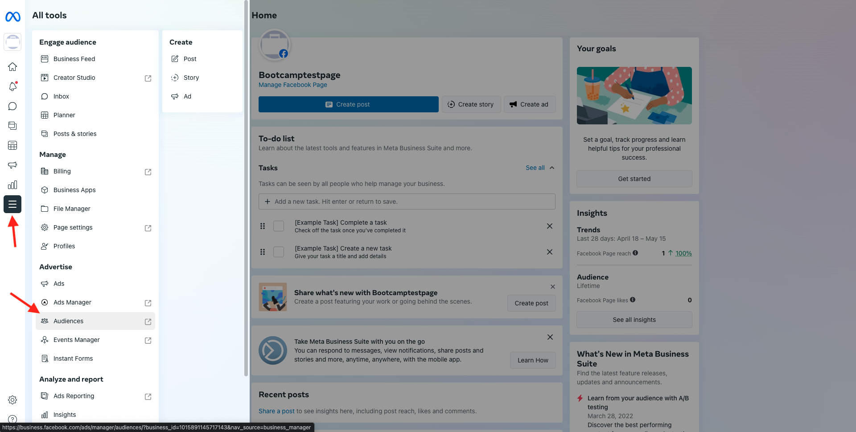Click the Help question mark icon

pos(12,419)
